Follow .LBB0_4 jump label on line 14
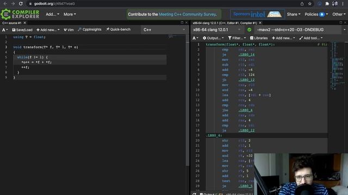Image resolution: width=348 pixels, height=195 pixels. coord(245,110)
